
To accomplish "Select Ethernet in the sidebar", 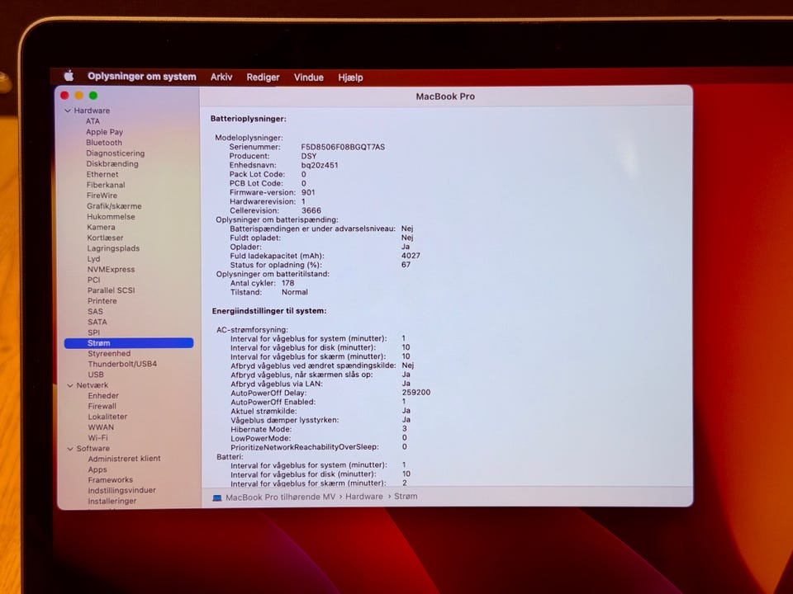I will pos(102,174).
